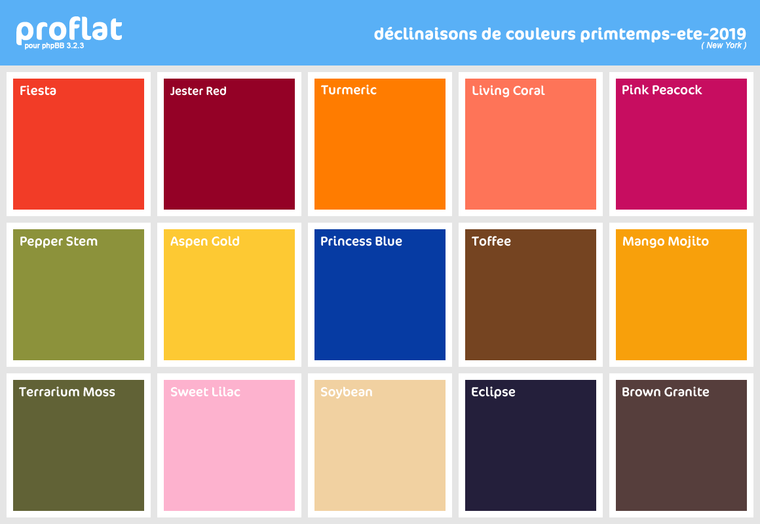
Task: Choose the Turmeric orange swatch
Action: pos(380,144)
